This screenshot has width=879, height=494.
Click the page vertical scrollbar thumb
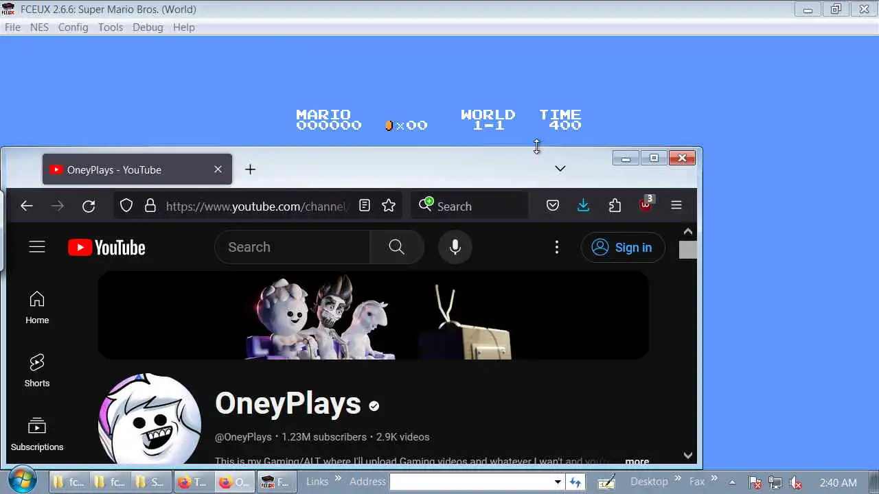(x=688, y=250)
